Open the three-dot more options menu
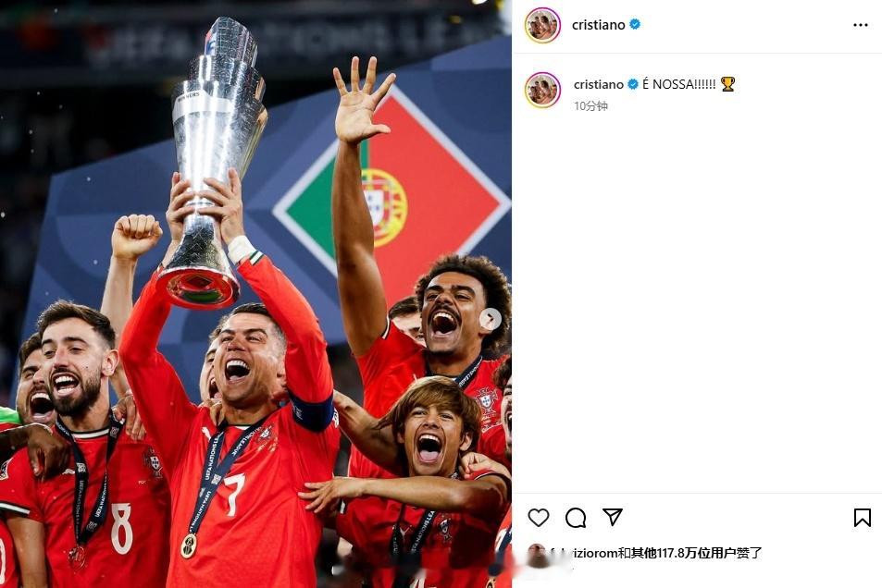 pyautogui.click(x=860, y=25)
